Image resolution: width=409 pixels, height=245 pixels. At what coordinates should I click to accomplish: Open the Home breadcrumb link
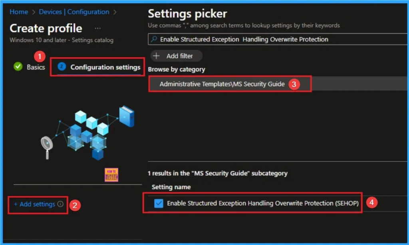[x=18, y=12]
